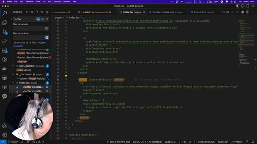Open the Go menu
Screen dimensions: 257x144
[x=44, y=2]
